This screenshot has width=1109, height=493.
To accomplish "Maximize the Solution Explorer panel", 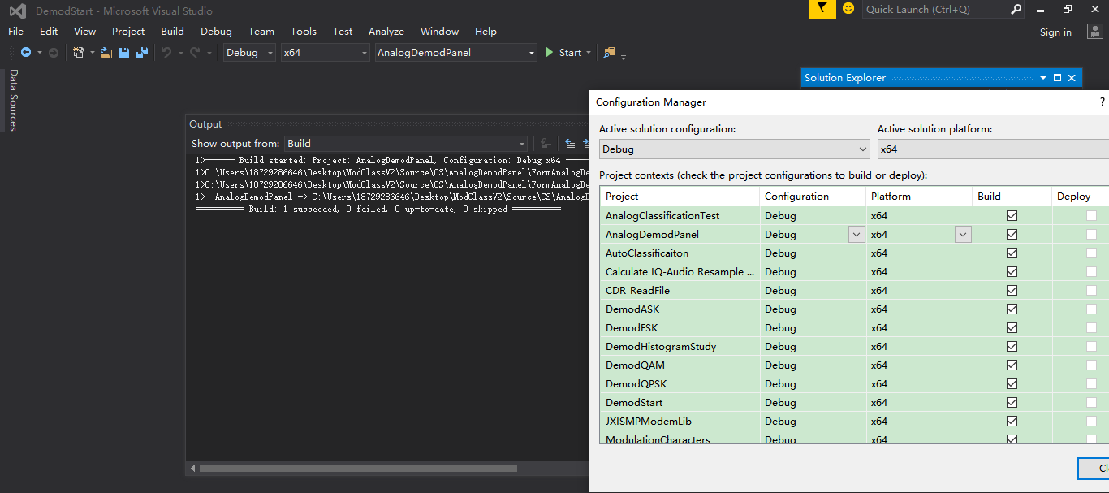I will tap(1057, 78).
